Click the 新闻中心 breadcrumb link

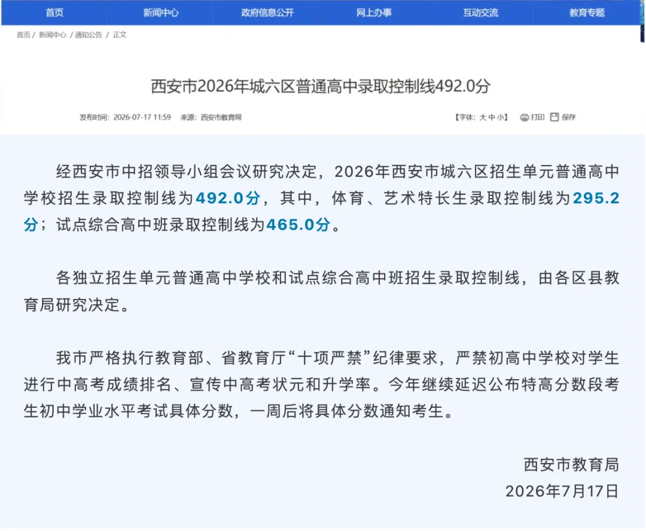click(x=52, y=35)
